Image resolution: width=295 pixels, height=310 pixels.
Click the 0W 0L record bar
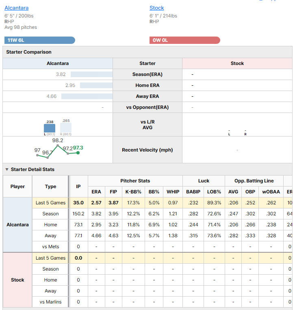coord(184,40)
